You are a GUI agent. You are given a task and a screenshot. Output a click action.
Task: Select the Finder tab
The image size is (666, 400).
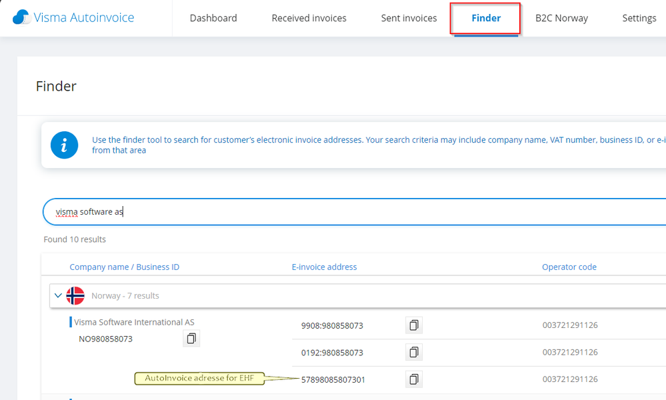click(486, 18)
